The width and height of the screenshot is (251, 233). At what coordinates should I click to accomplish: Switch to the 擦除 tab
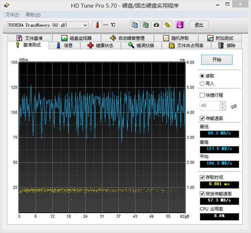[227, 45]
